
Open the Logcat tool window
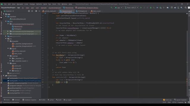click(67, 100)
